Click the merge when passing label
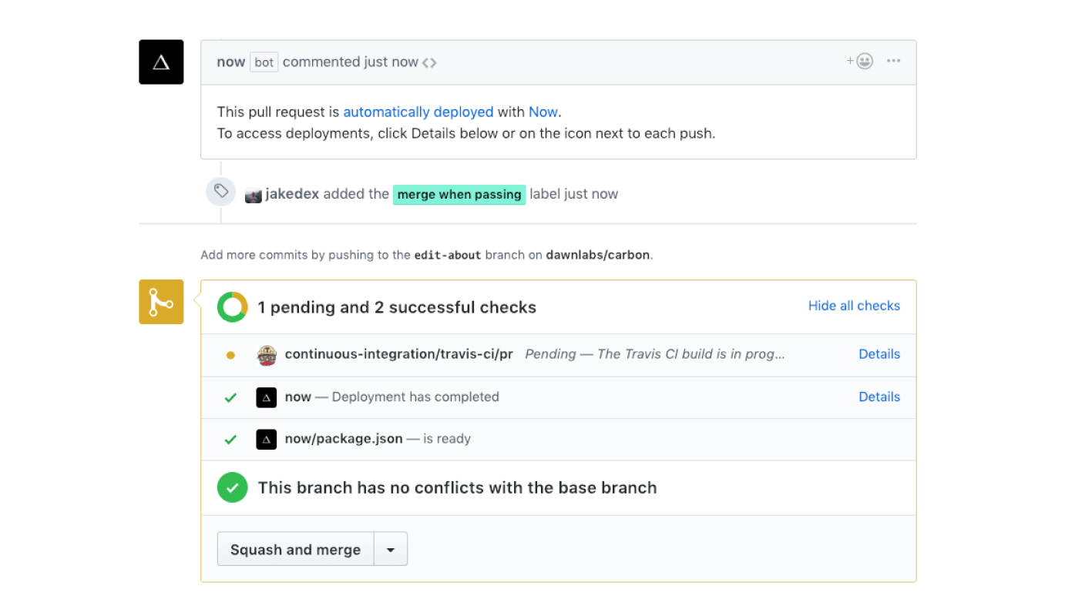Screen dimensions: 1085x616 [459, 195]
